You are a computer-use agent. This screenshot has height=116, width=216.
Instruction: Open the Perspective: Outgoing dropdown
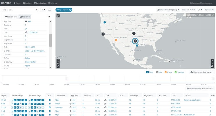click(x=167, y=10)
